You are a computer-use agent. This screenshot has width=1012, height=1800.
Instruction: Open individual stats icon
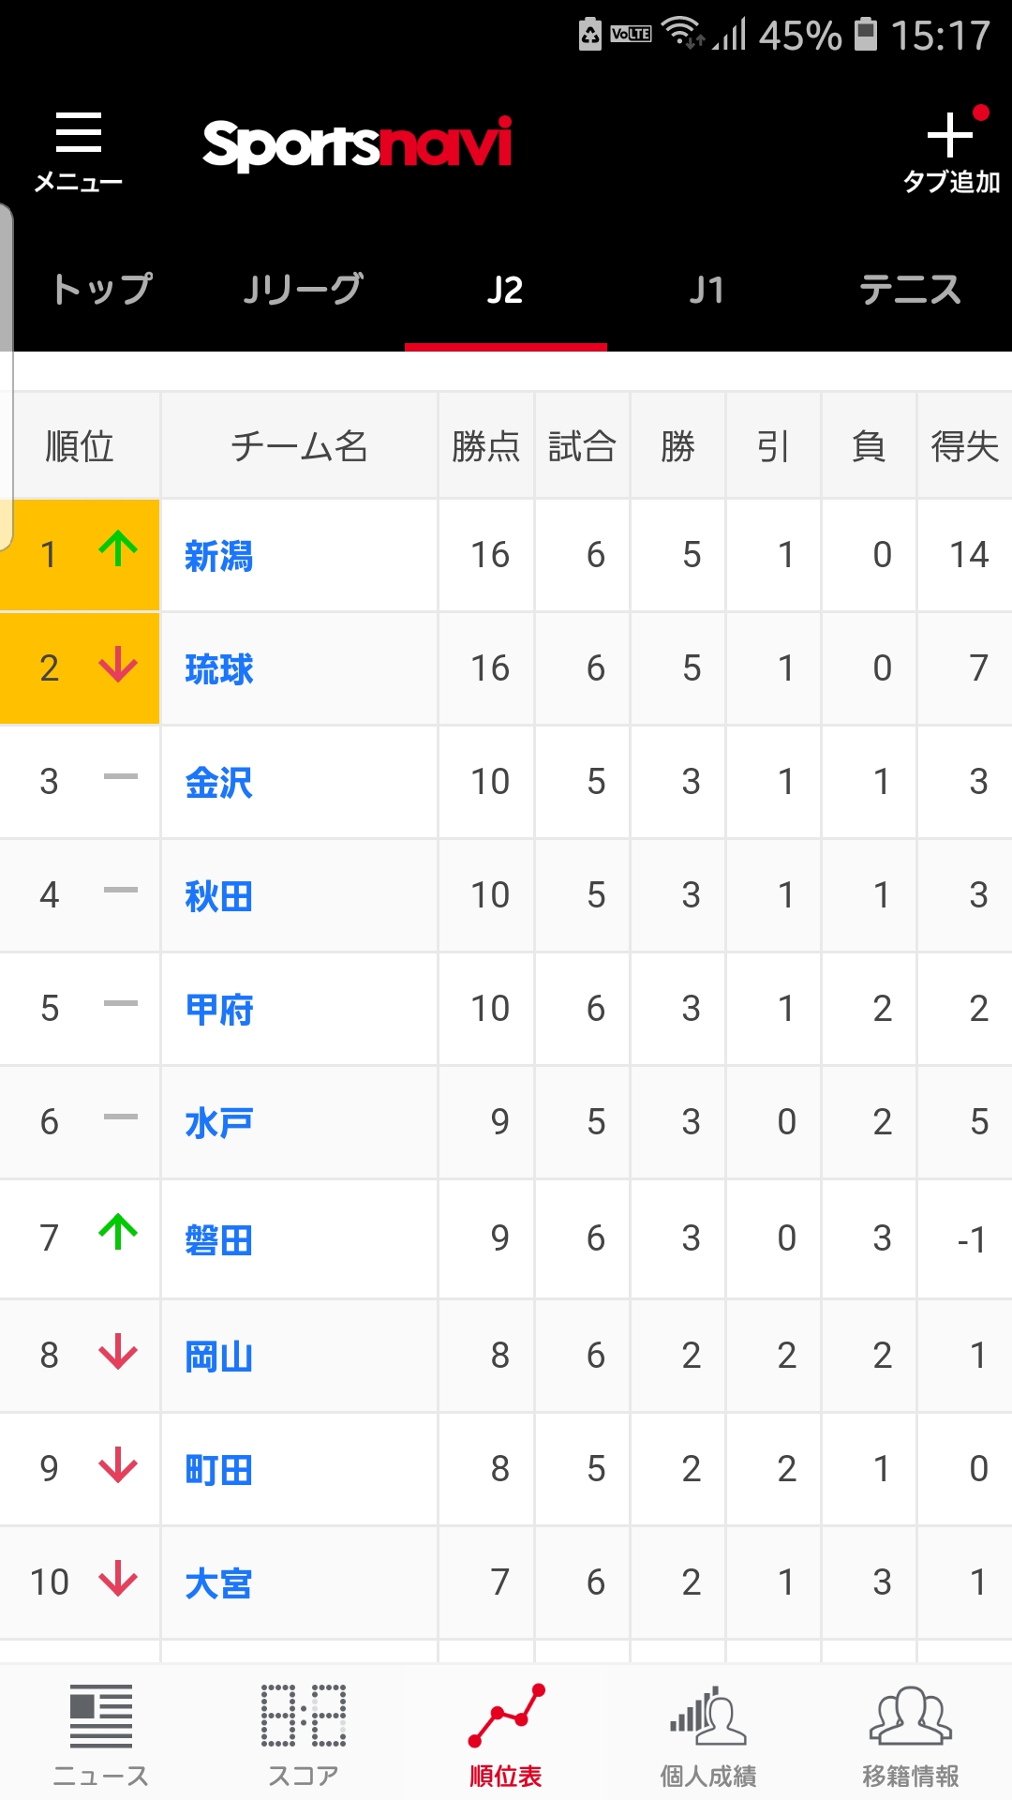pyautogui.click(x=708, y=1717)
